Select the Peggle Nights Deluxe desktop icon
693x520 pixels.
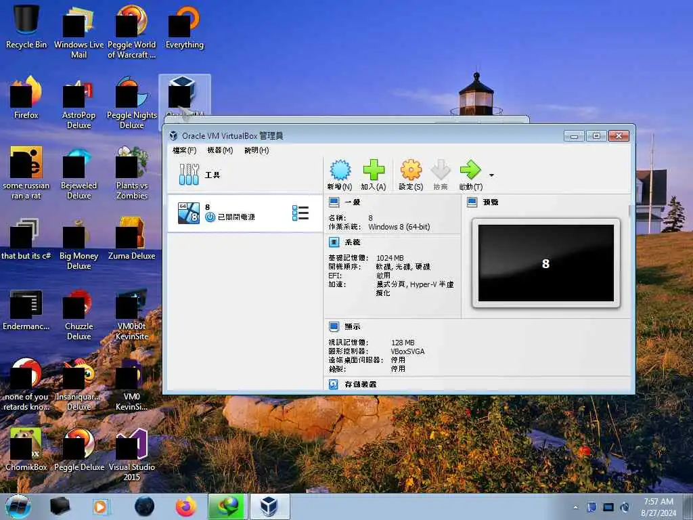tap(132, 103)
